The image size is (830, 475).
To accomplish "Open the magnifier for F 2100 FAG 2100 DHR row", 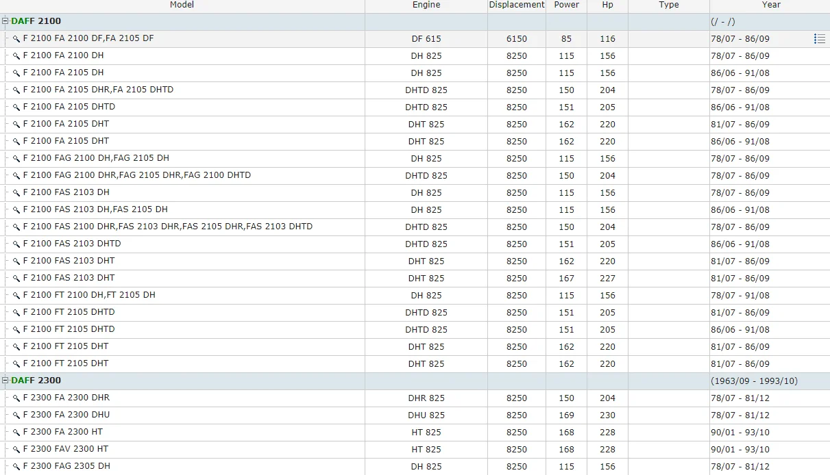I will [16, 176].
